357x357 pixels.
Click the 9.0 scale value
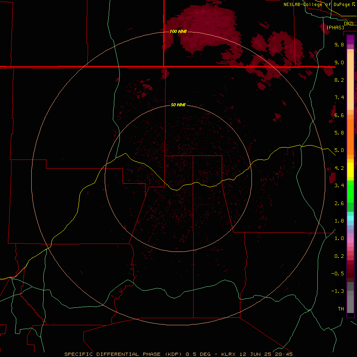pyautogui.click(x=339, y=62)
